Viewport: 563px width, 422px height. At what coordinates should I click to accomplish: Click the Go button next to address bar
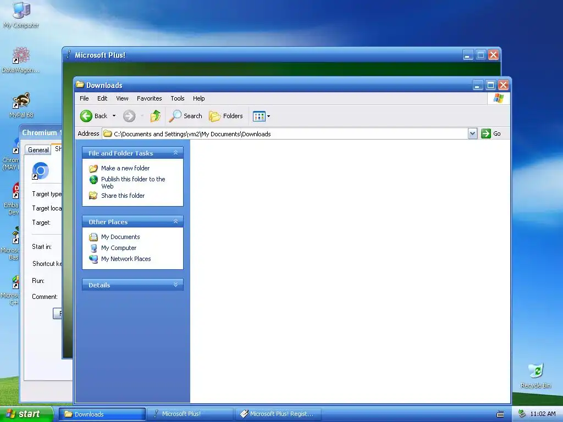tap(491, 134)
